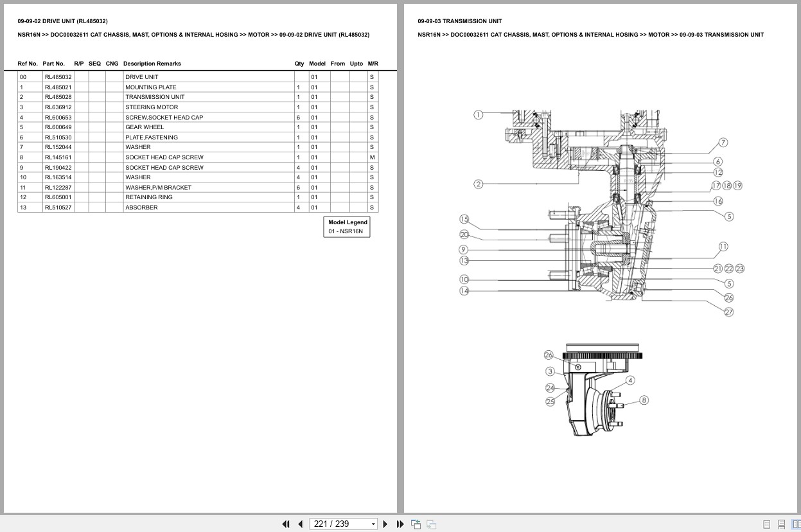Image resolution: width=801 pixels, height=532 pixels.
Task: Click the Part No. column header
Action: [54, 64]
